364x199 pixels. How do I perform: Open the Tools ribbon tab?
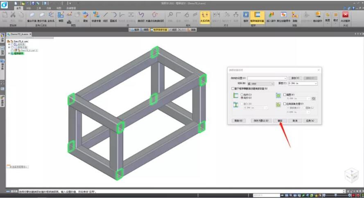pyautogui.click(x=38, y=8)
